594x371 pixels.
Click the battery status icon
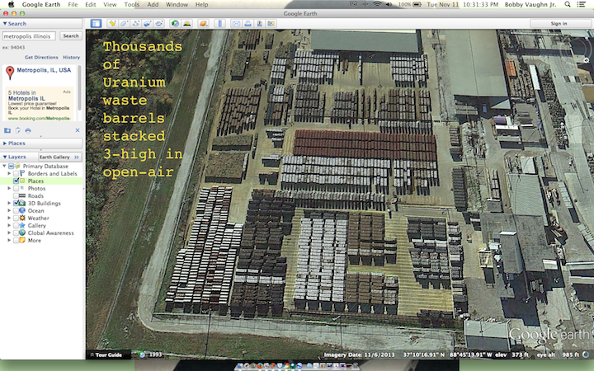pos(417,4)
